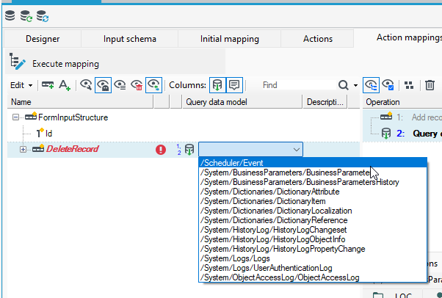The width and height of the screenshot is (442, 298).
Task: Choose /System/Dictionaries/DictionaryAttribute entry
Action: (x=313, y=192)
